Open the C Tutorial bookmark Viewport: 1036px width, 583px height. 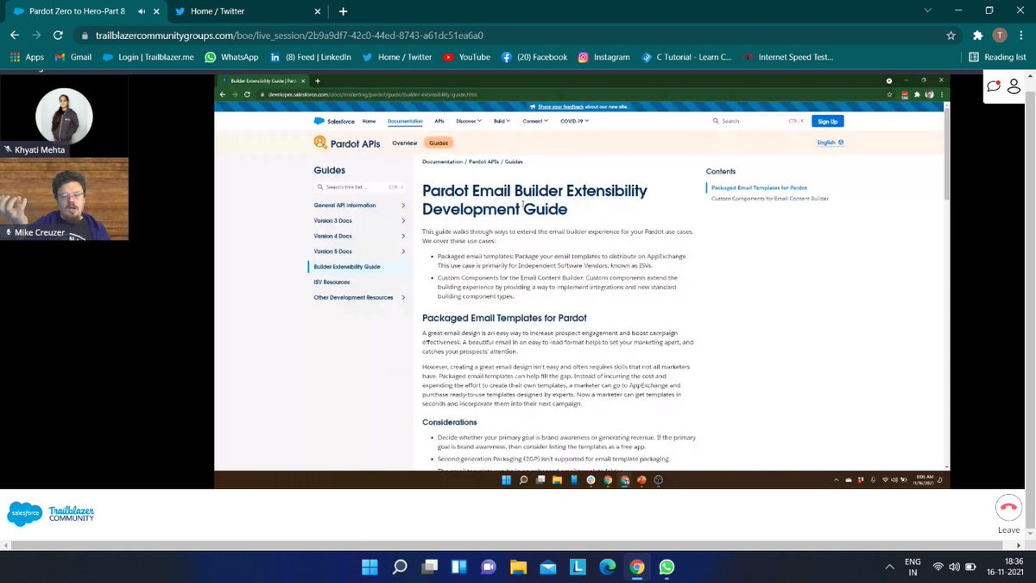point(686,57)
